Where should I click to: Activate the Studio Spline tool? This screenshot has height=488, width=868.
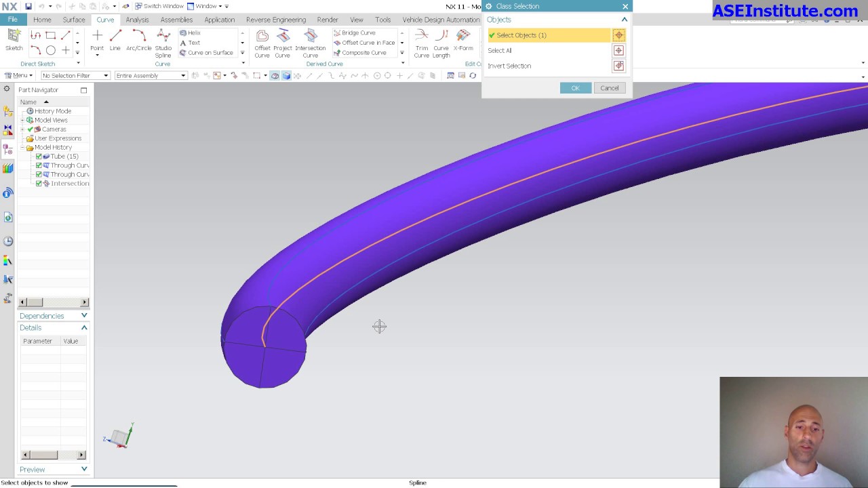[x=163, y=43]
